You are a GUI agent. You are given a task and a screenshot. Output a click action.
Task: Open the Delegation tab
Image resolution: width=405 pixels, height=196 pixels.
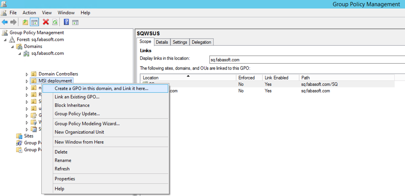pyautogui.click(x=201, y=42)
